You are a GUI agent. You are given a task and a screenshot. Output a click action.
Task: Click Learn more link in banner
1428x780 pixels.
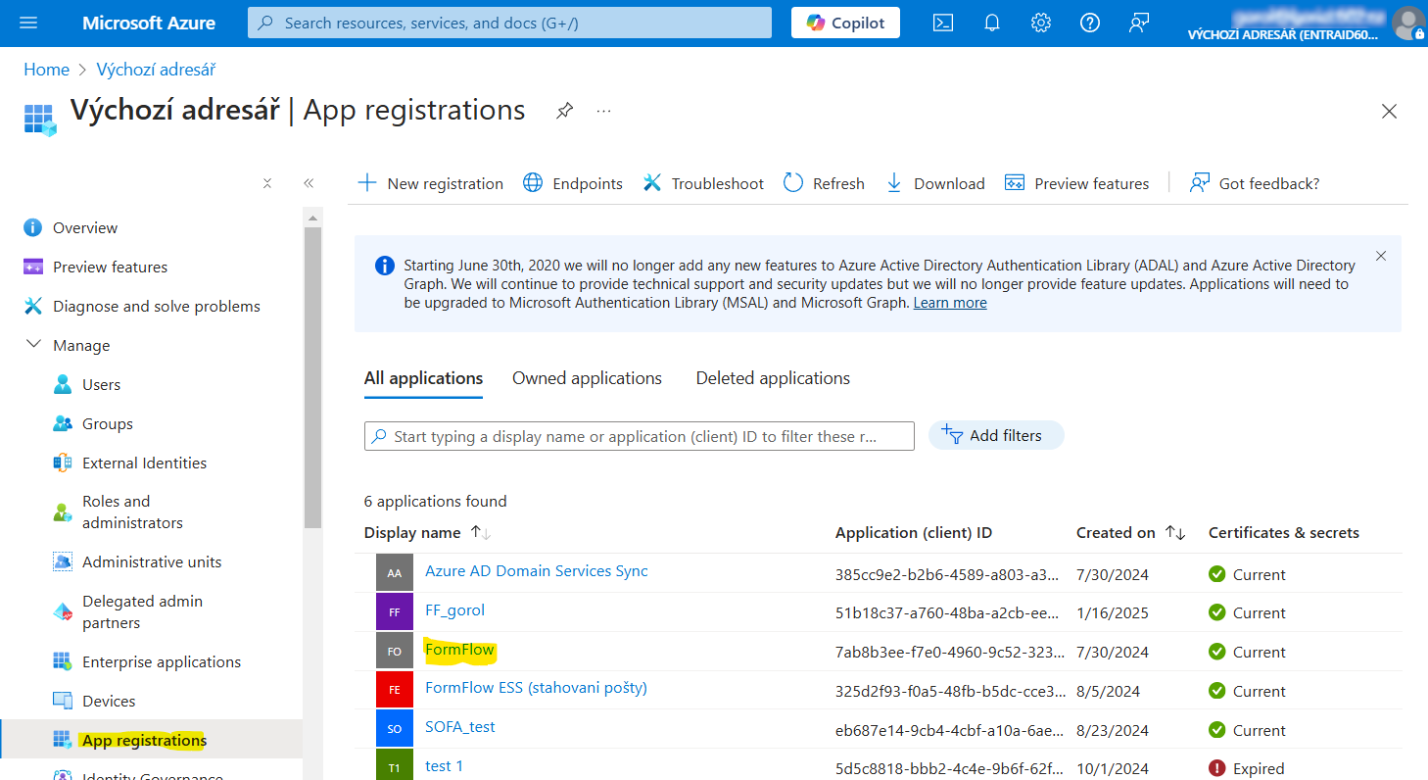point(949,303)
